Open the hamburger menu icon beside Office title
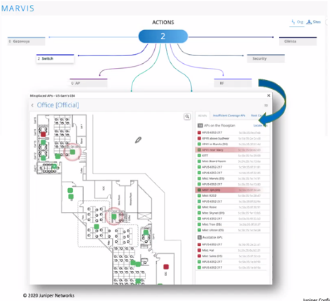330x301 pixels. click(x=266, y=105)
